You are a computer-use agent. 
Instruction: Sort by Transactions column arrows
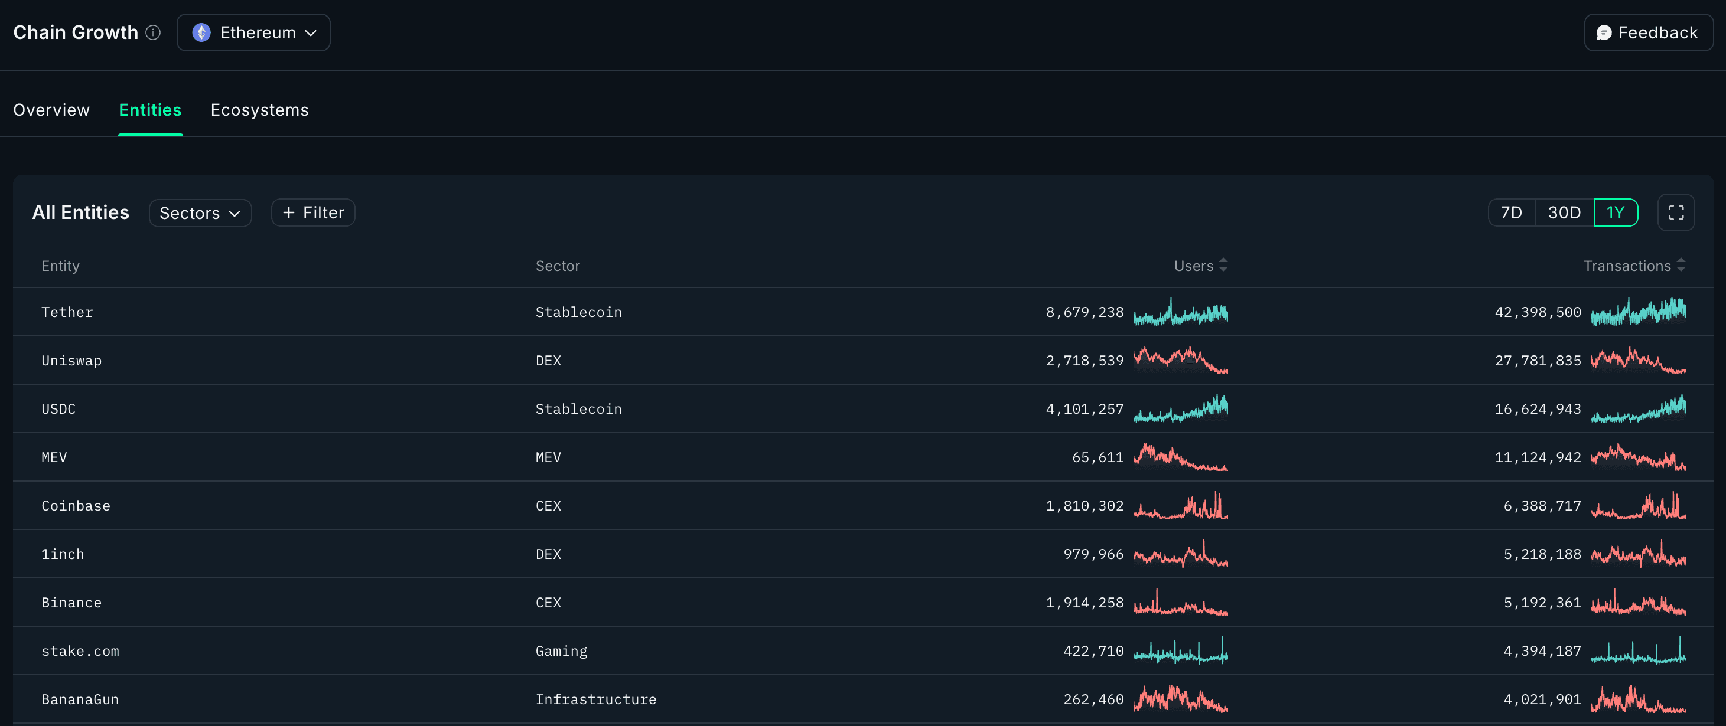(x=1681, y=265)
